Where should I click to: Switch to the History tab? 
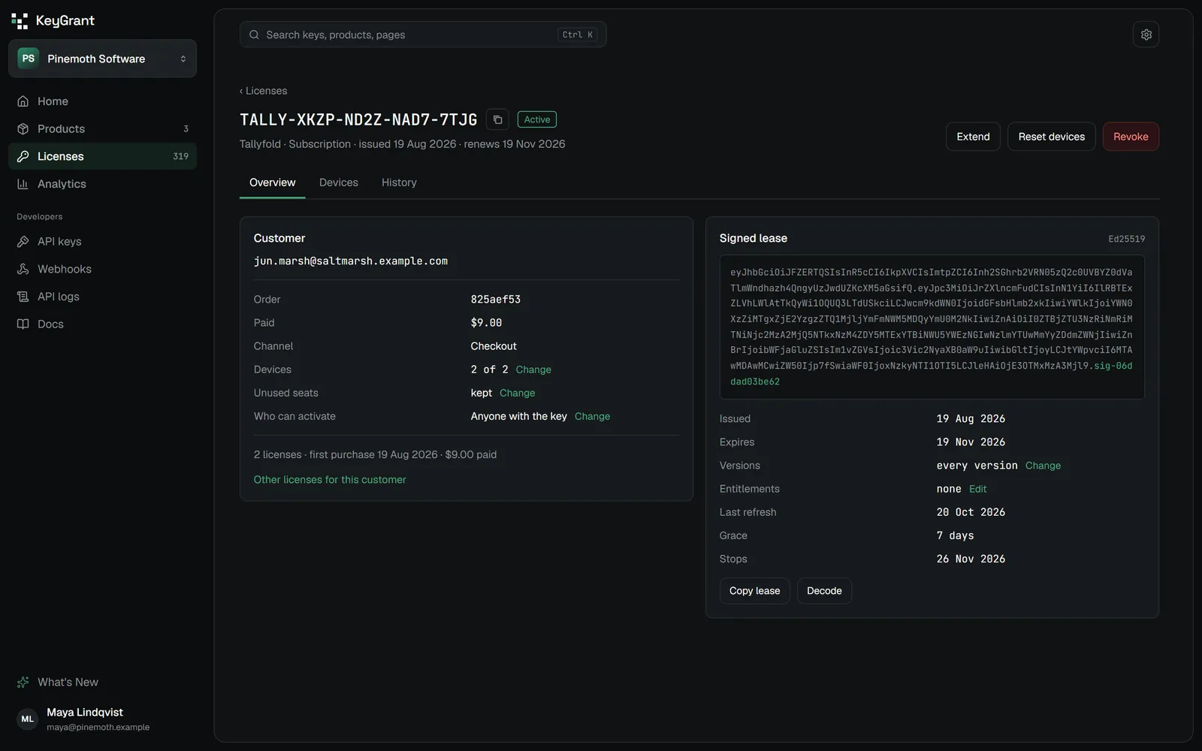click(399, 182)
